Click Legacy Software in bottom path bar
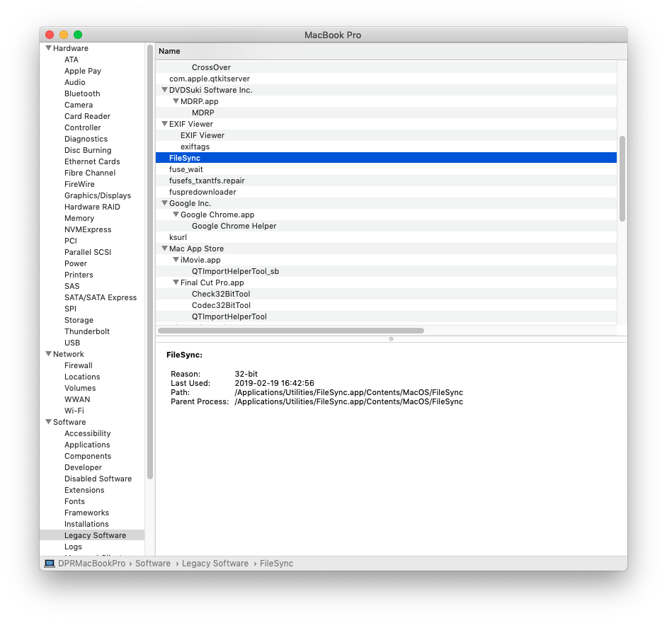The height and width of the screenshot is (623, 667). (215, 564)
